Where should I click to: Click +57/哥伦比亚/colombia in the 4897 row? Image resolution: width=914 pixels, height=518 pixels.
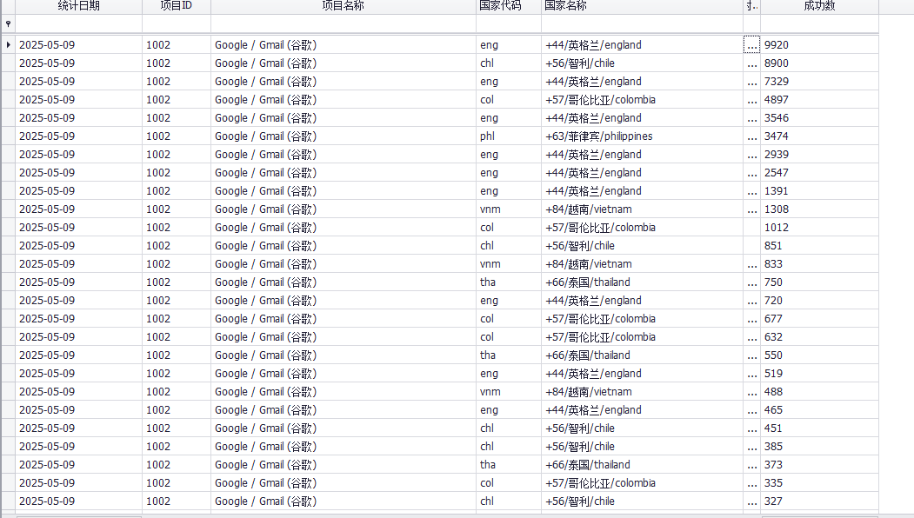click(x=642, y=100)
